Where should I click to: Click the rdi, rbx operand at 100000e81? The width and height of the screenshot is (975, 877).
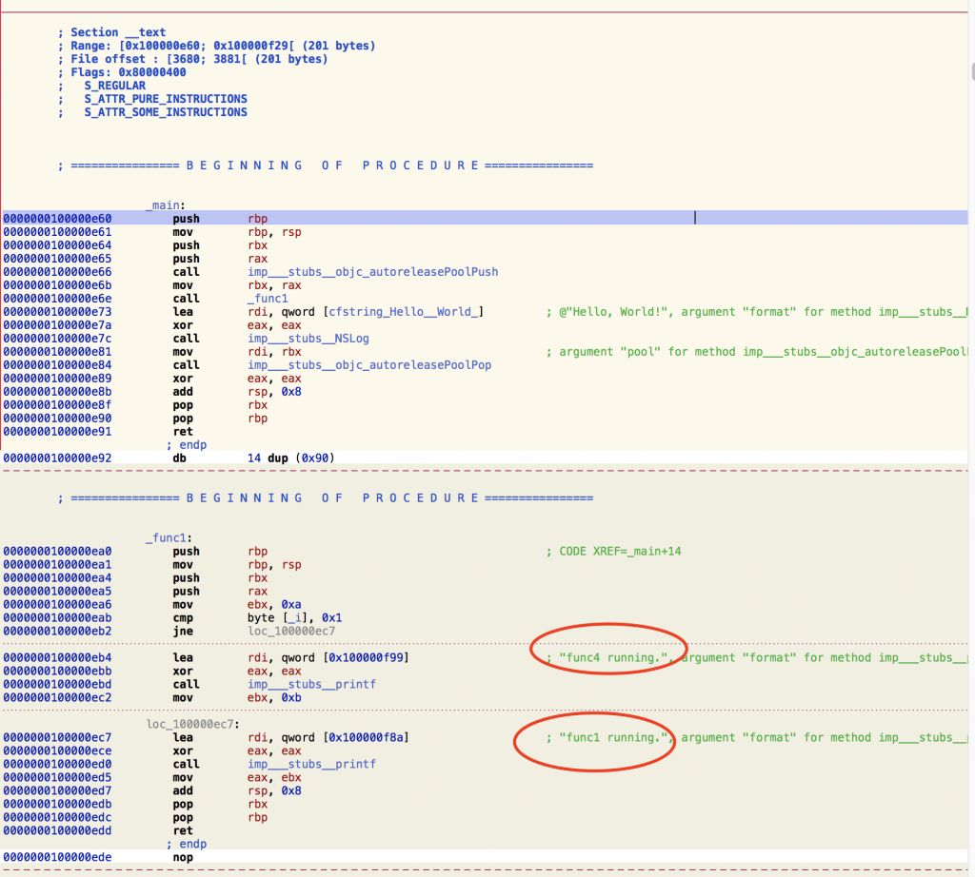pos(274,352)
